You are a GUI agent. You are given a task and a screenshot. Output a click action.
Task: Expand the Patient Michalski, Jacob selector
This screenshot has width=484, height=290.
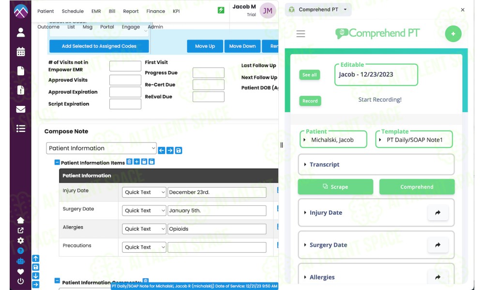(x=333, y=140)
